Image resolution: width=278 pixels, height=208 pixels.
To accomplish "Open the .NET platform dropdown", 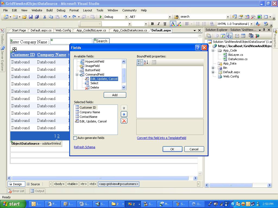I will (170, 17).
